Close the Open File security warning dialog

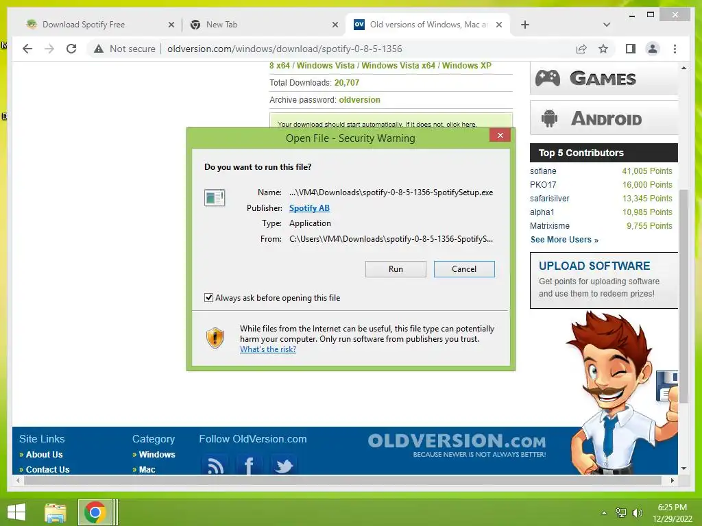(x=500, y=135)
